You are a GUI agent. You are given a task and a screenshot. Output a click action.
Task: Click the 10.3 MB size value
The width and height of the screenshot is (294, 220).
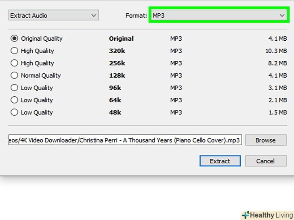[276, 51]
